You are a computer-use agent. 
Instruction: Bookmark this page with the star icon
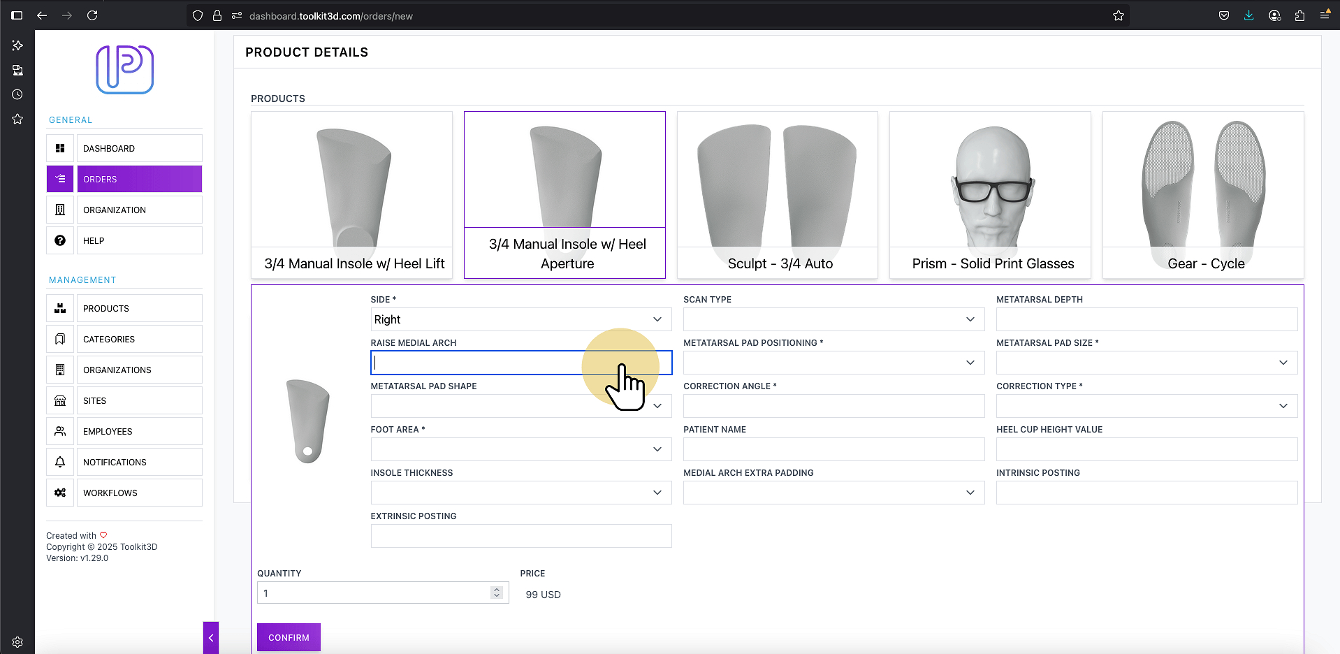(1119, 15)
